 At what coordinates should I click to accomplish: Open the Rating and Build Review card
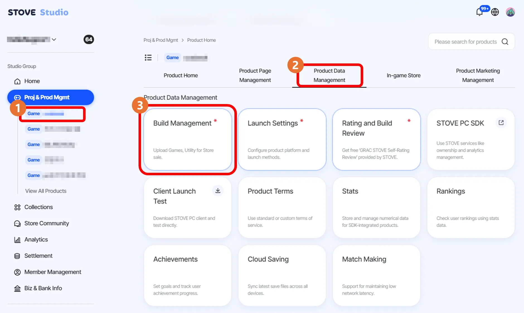[377, 139]
